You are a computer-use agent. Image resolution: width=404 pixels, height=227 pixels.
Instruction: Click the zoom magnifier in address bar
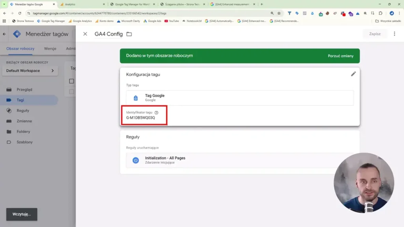coord(272,13)
